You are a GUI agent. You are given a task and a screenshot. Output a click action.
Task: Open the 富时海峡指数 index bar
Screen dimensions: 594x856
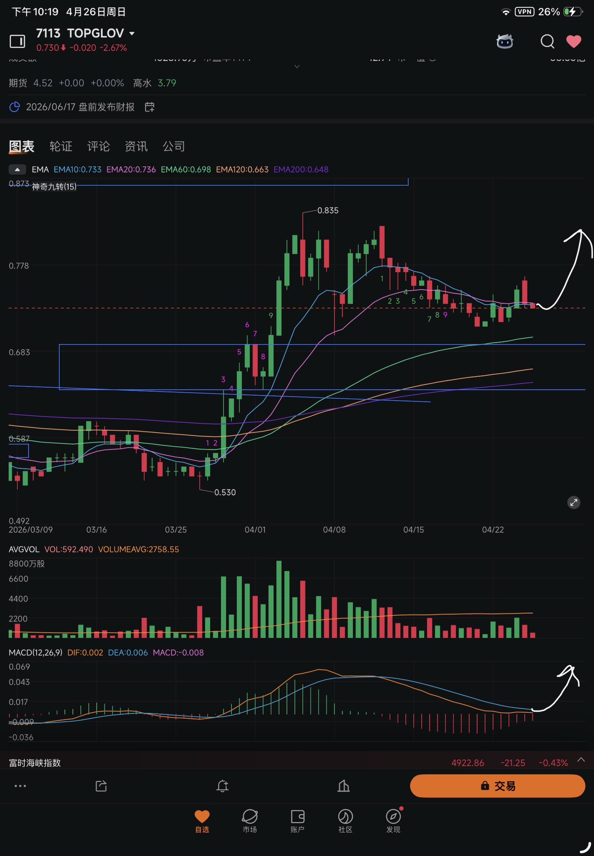[x=297, y=763]
